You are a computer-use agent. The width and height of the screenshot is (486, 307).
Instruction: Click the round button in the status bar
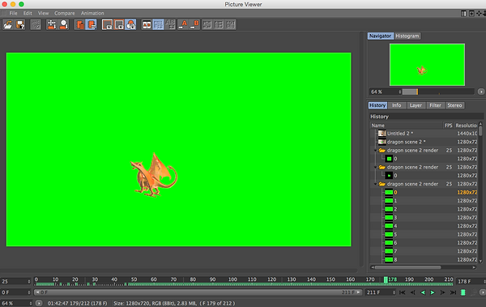pos(39,303)
